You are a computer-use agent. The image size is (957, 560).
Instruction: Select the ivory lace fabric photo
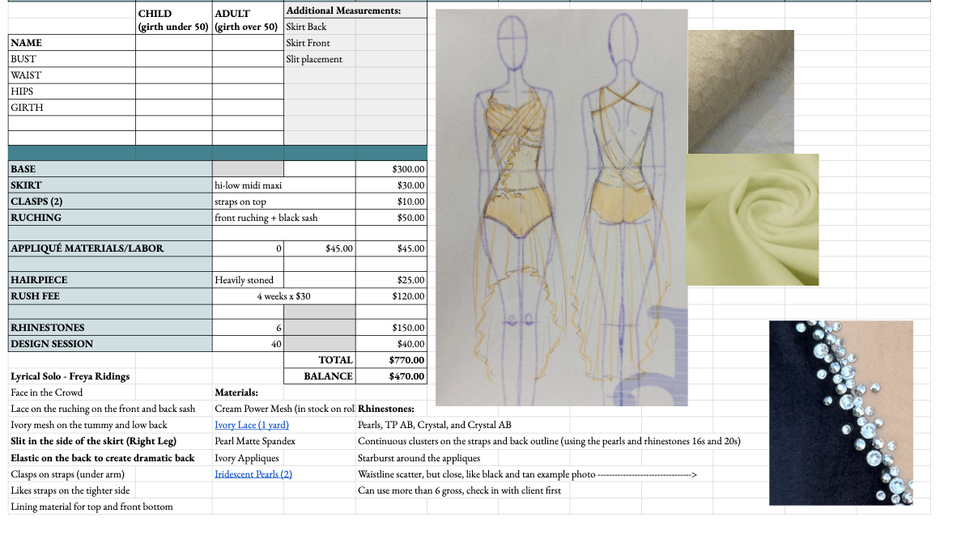pyautogui.click(x=741, y=91)
